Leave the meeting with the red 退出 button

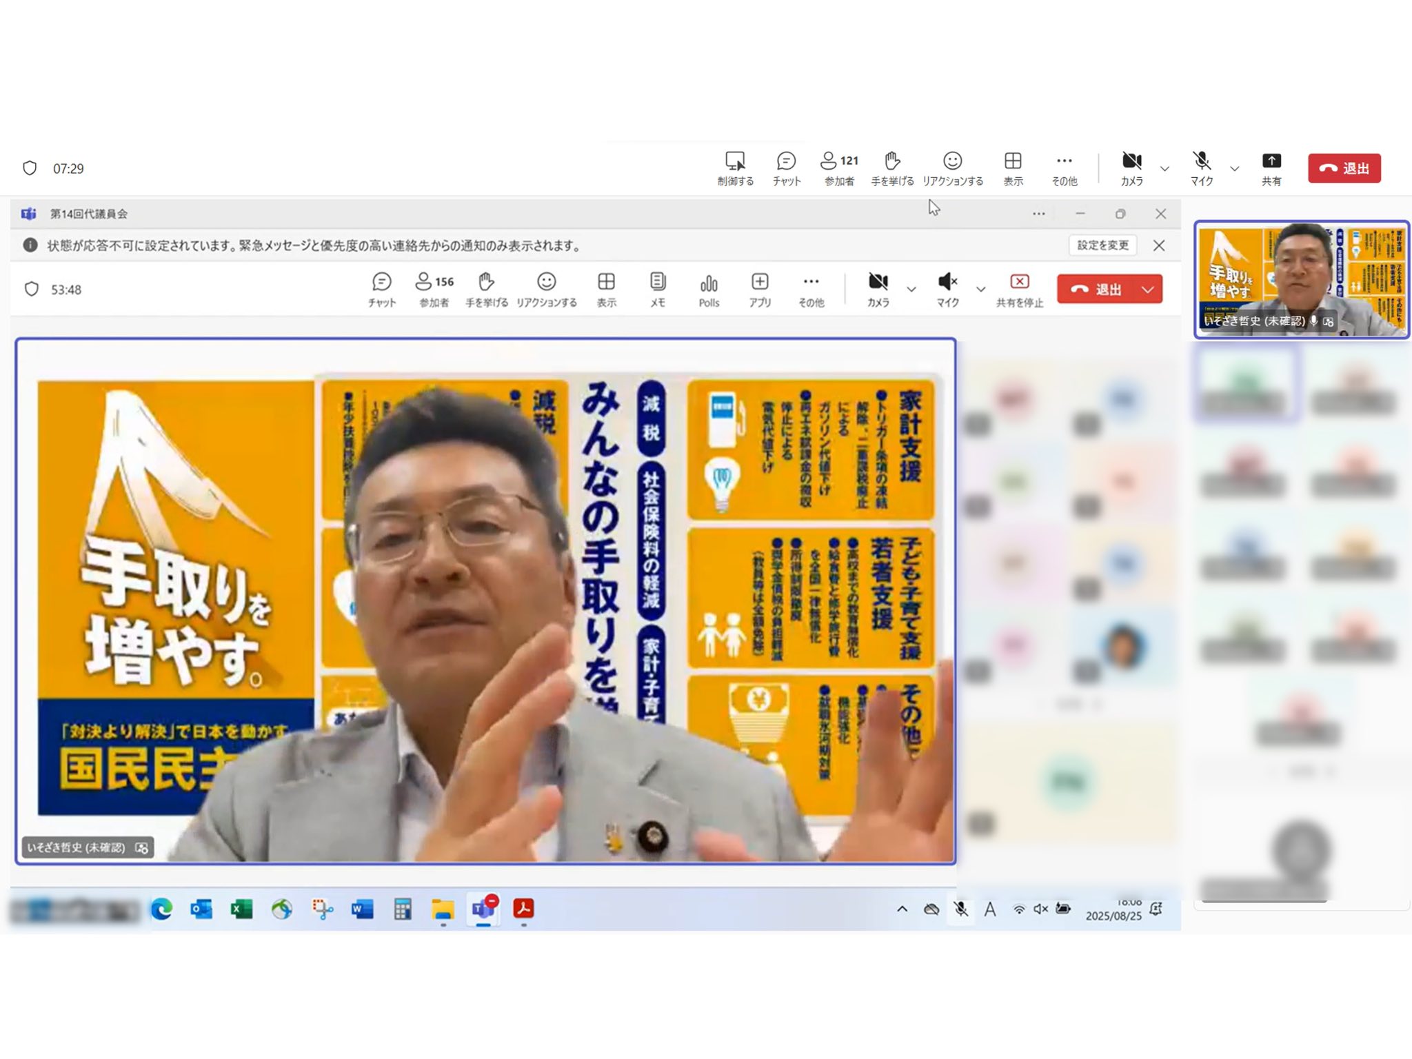coord(1344,168)
